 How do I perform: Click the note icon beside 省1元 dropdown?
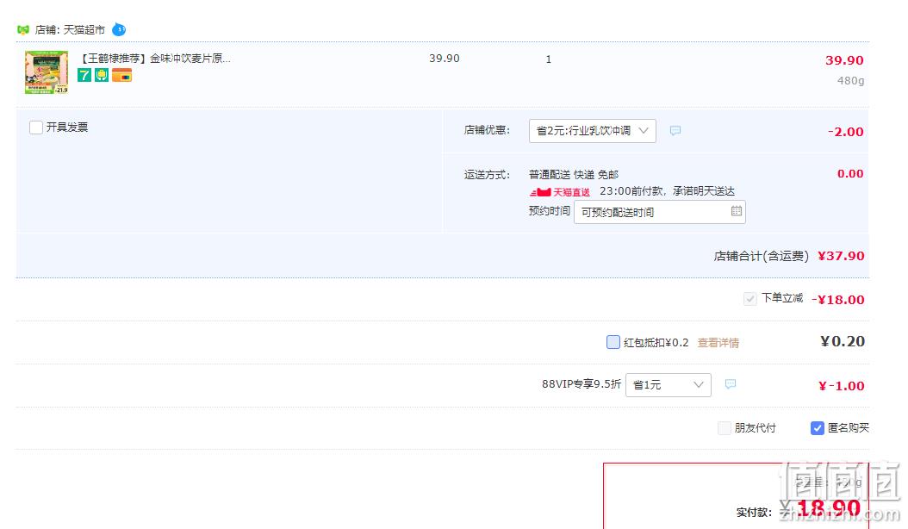(x=731, y=384)
